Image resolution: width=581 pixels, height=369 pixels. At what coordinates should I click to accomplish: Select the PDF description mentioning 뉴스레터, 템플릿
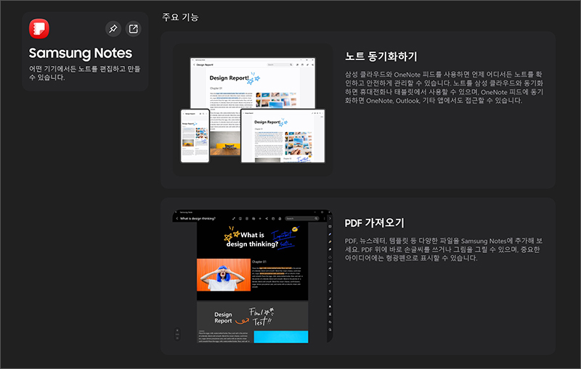click(x=444, y=249)
